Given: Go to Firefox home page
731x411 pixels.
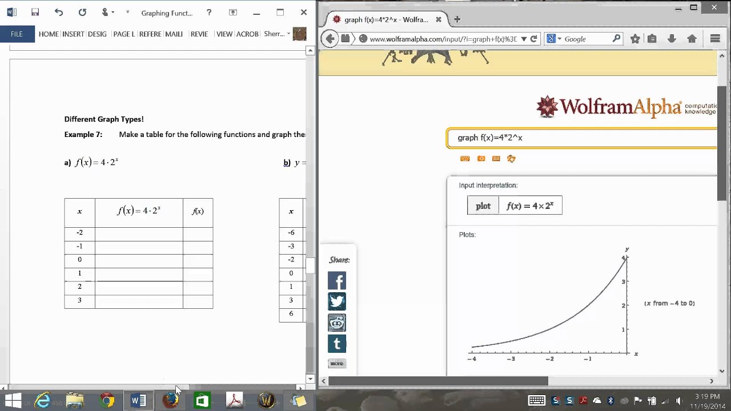Looking at the screenshot, I should [692, 39].
